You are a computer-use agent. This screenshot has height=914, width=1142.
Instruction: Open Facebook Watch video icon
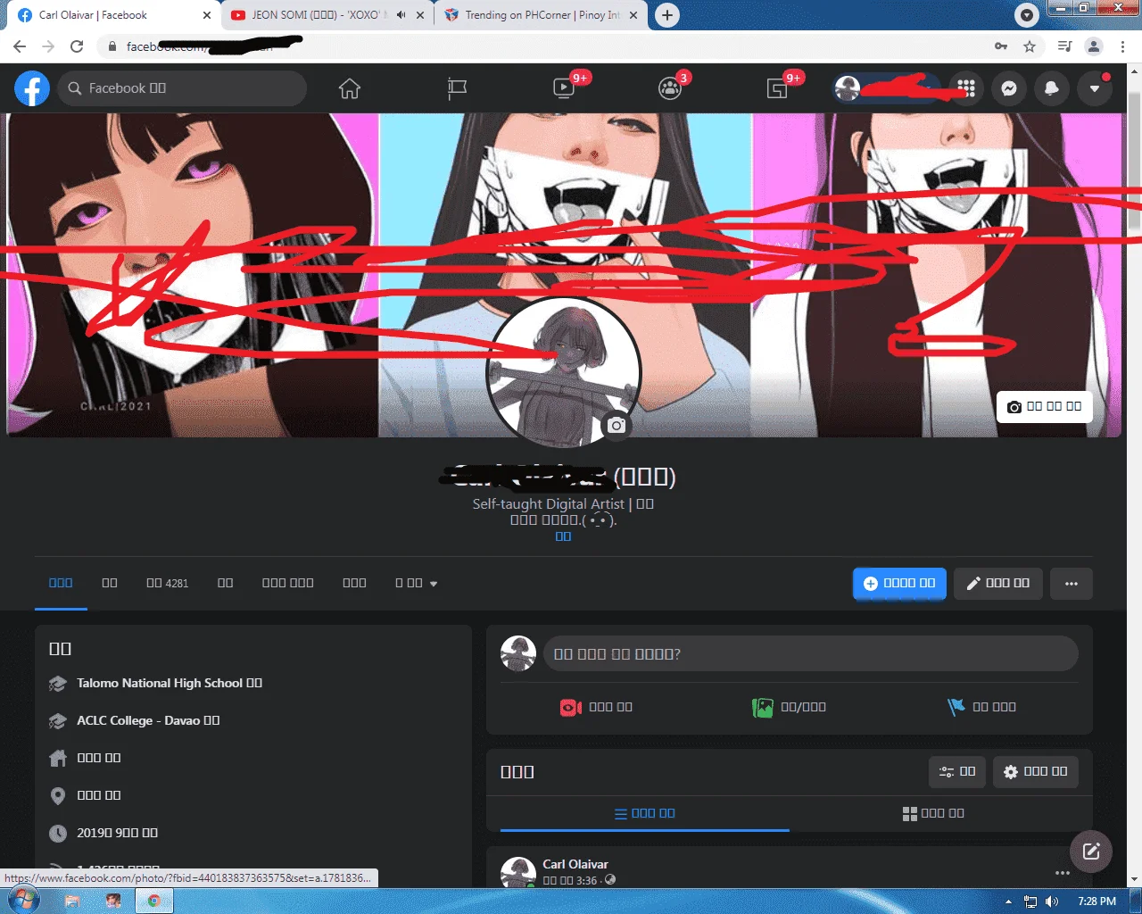[564, 88]
